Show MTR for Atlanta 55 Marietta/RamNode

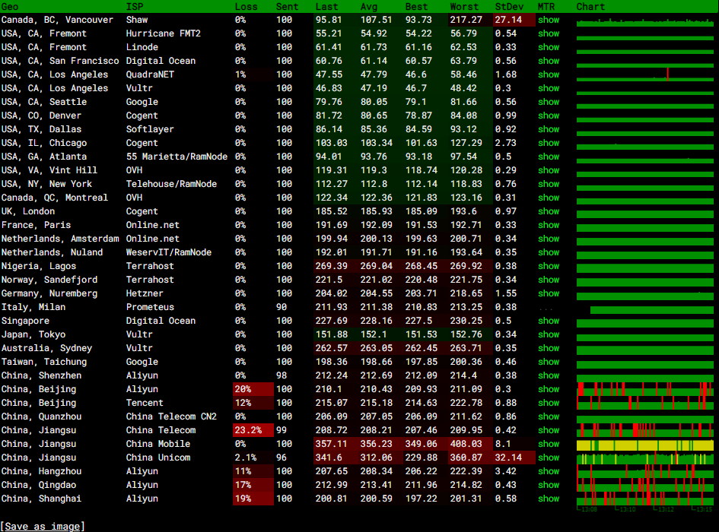[549, 157]
